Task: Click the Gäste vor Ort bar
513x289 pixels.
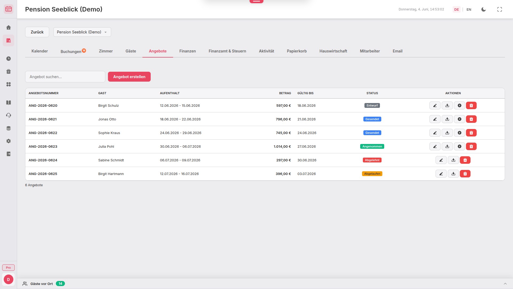Action: 265,284
